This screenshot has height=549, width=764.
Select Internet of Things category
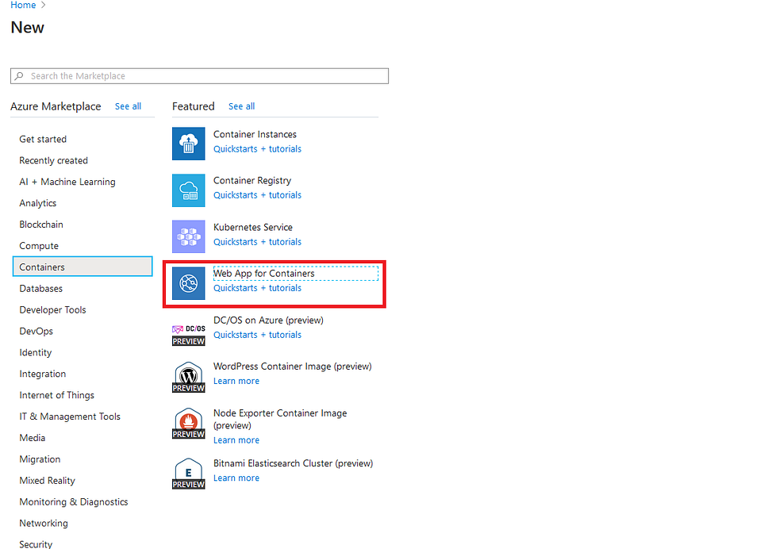56,395
